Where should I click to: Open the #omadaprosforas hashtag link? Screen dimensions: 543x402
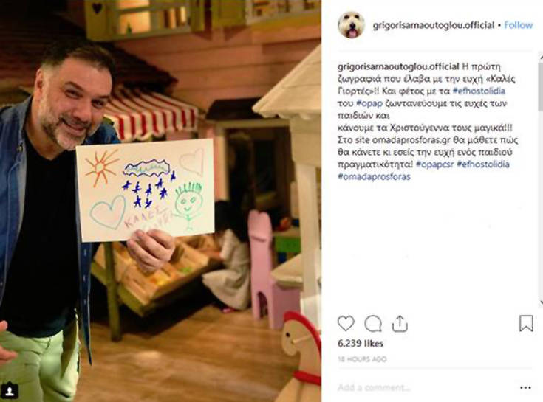(x=374, y=176)
